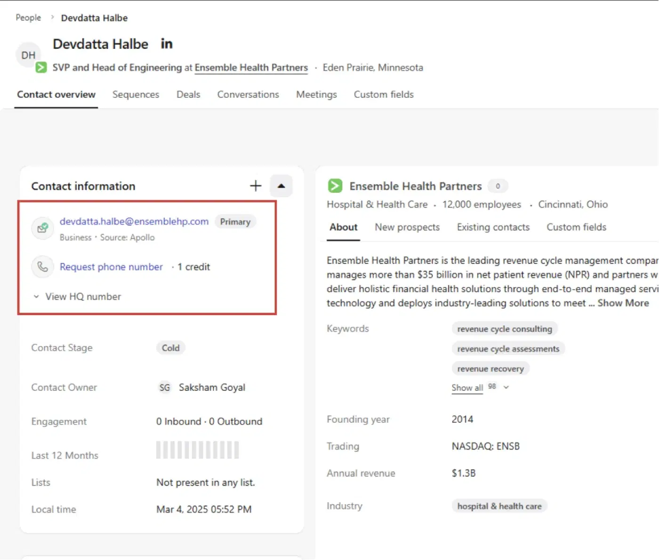Navigate to People in the breadcrumb
The image size is (659, 560).
[28, 17]
